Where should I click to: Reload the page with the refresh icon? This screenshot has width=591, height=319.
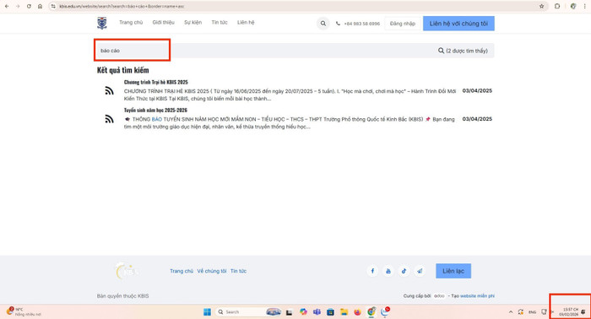[29, 7]
